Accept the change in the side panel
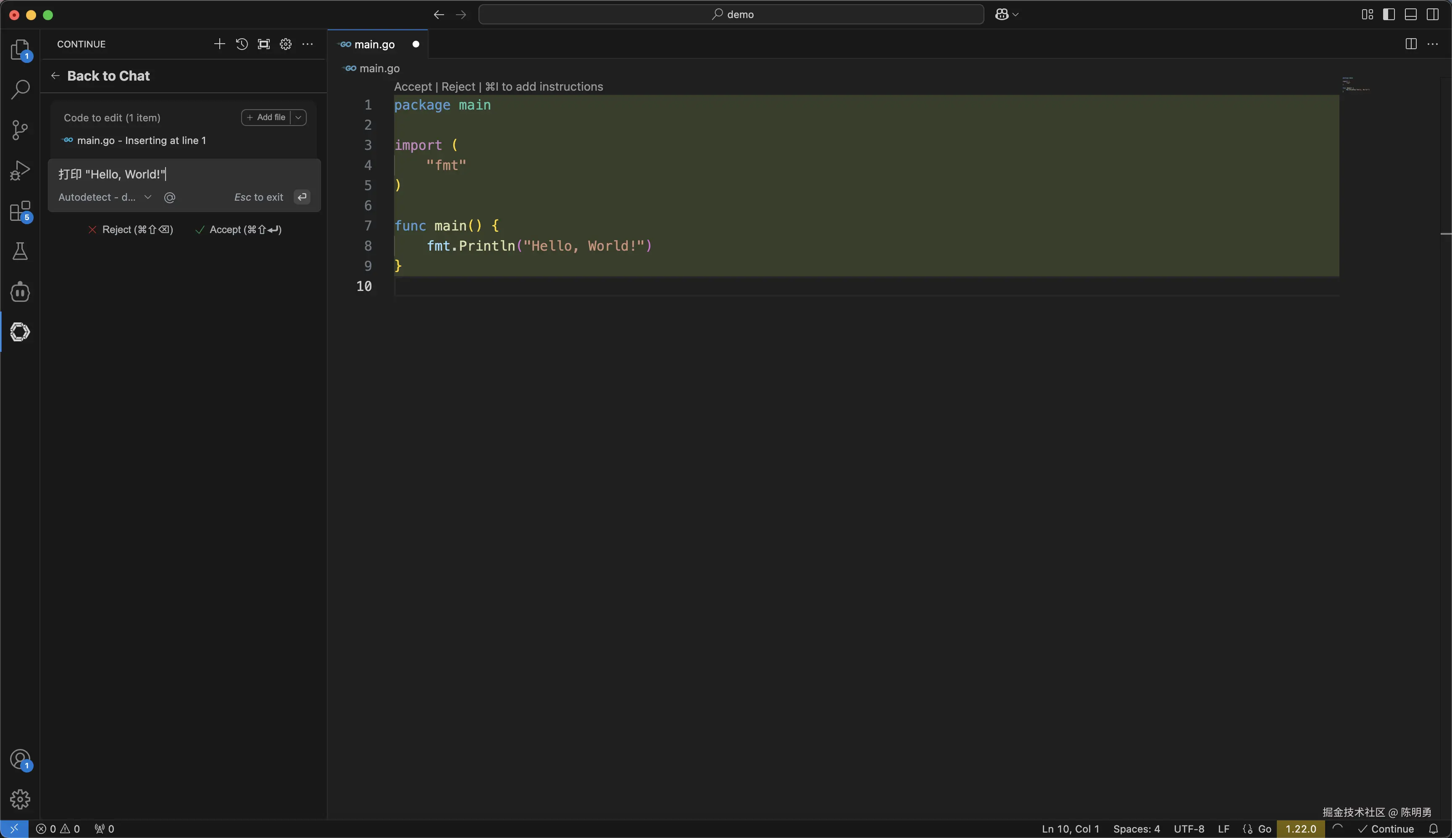Screen dimensions: 1452x838 pos(239,230)
